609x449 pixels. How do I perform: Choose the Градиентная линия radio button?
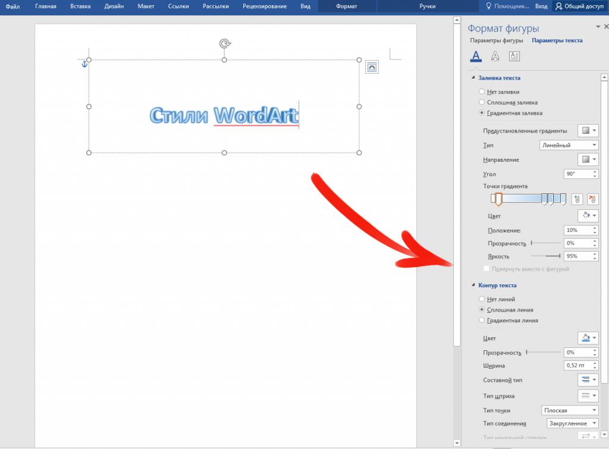coord(482,320)
